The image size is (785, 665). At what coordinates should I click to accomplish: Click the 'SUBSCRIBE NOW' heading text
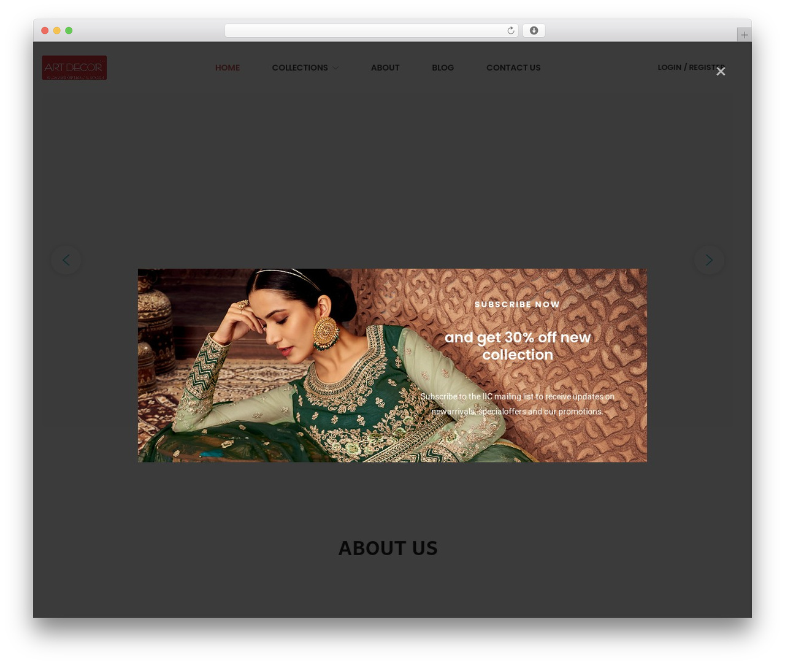pyautogui.click(x=517, y=304)
